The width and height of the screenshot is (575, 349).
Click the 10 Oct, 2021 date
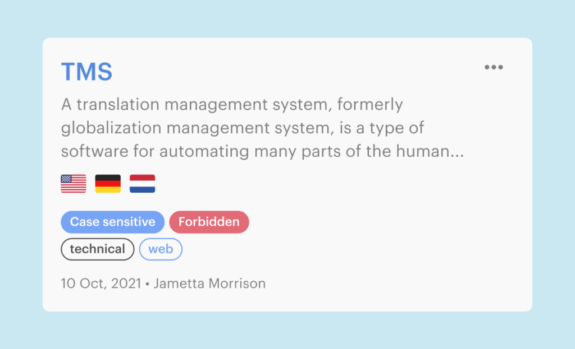click(x=101, y=283)
